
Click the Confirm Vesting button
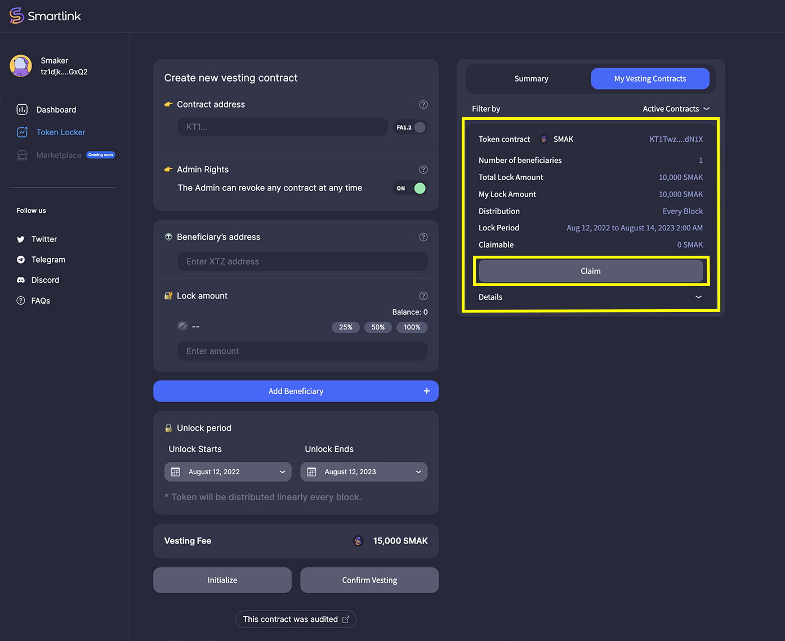369,580
